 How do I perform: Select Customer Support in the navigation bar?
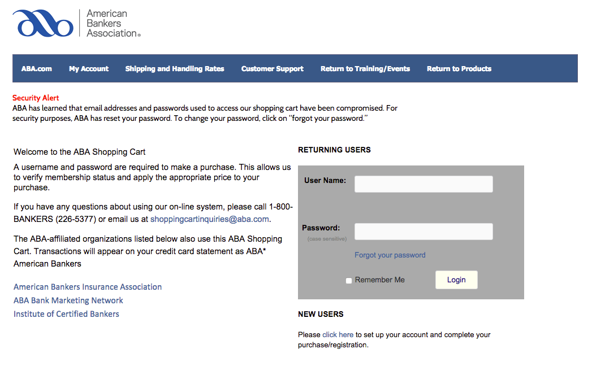(x=273, y=69)
